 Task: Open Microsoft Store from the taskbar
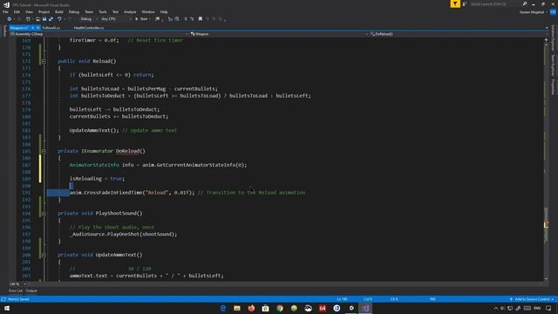point(265,308)
